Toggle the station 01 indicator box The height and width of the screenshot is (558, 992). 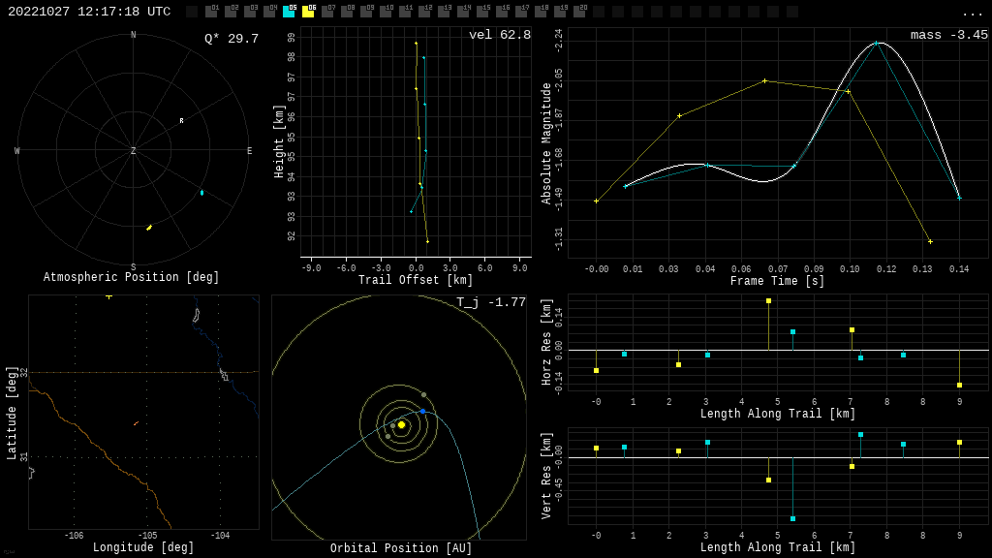click(x=211, y=12)
